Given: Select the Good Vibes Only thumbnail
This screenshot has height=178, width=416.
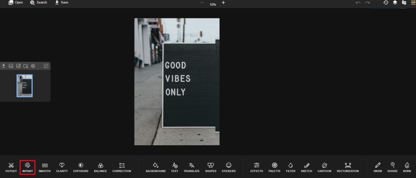Looking at the screenshot, I should 25,86.
